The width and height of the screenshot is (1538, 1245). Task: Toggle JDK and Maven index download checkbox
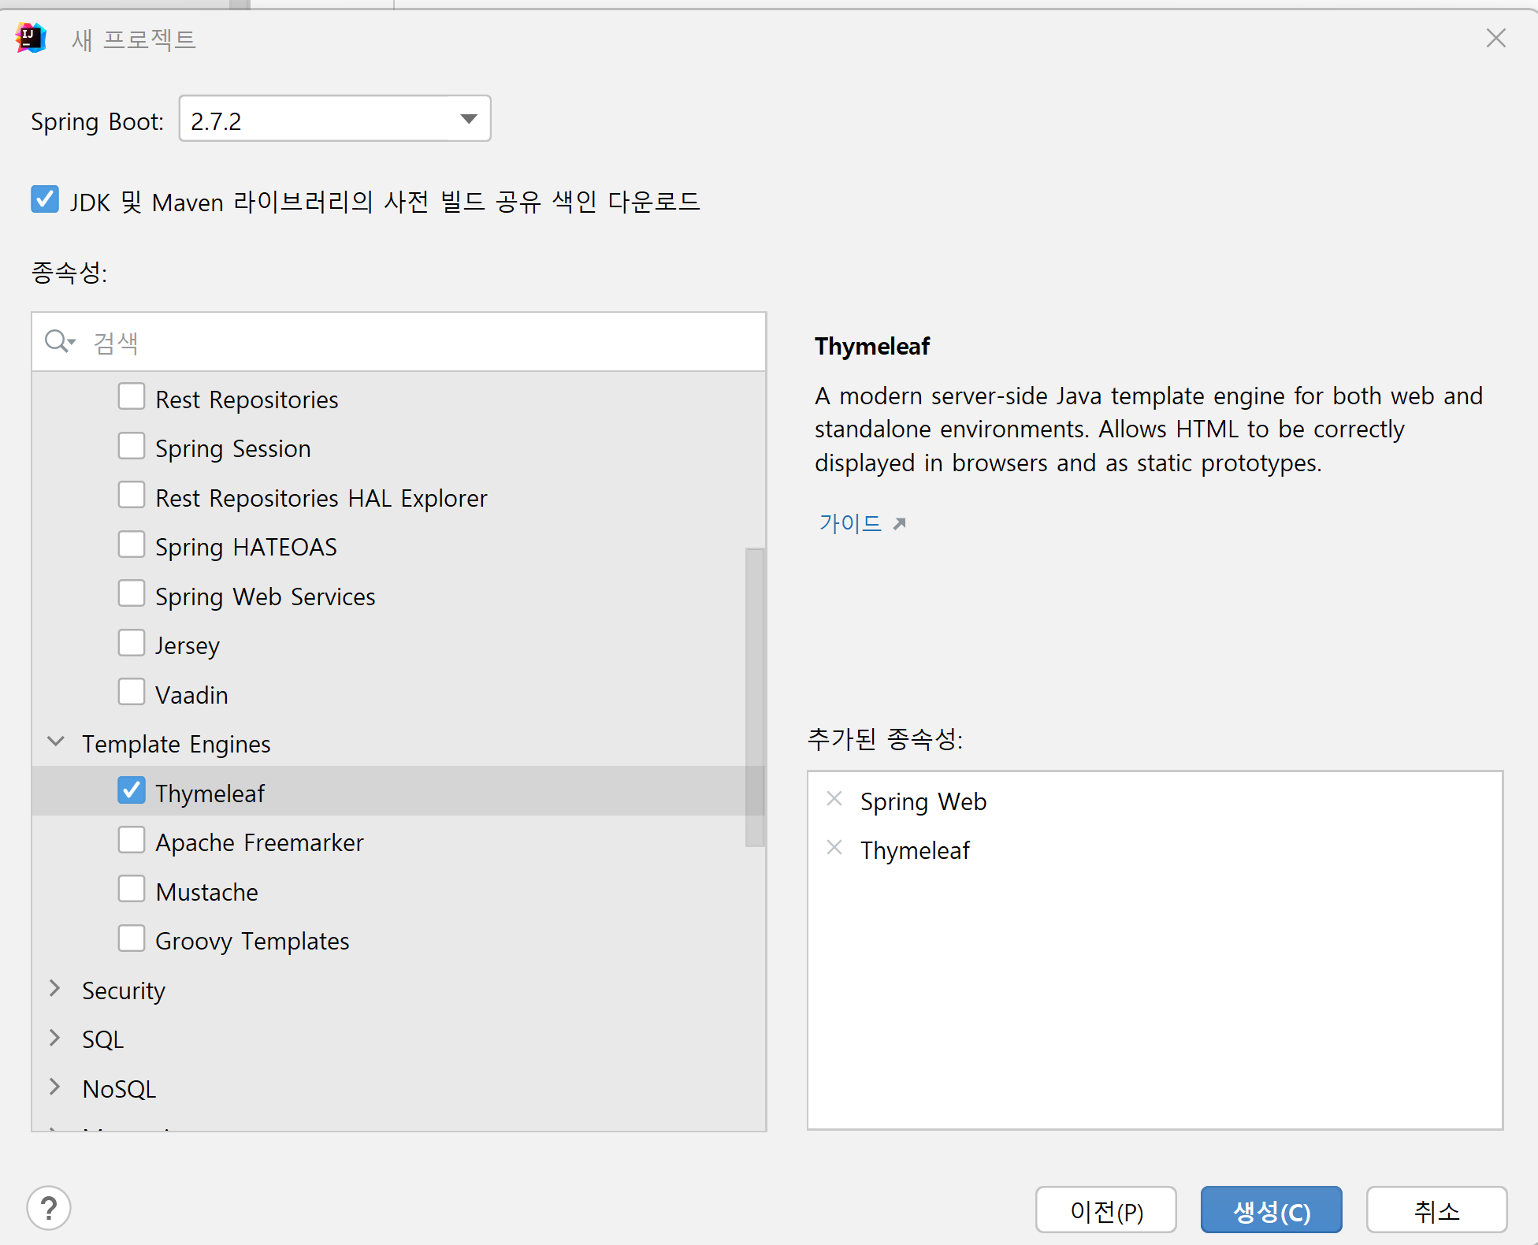coord(45,199)
